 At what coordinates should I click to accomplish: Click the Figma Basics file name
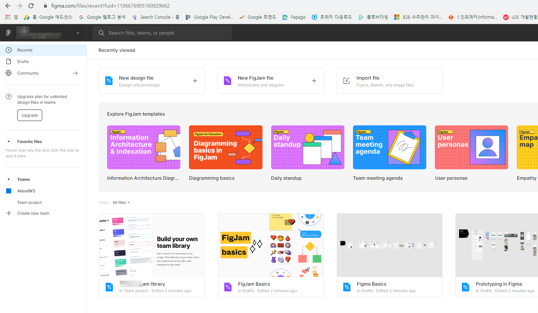(x=371, y=284)
